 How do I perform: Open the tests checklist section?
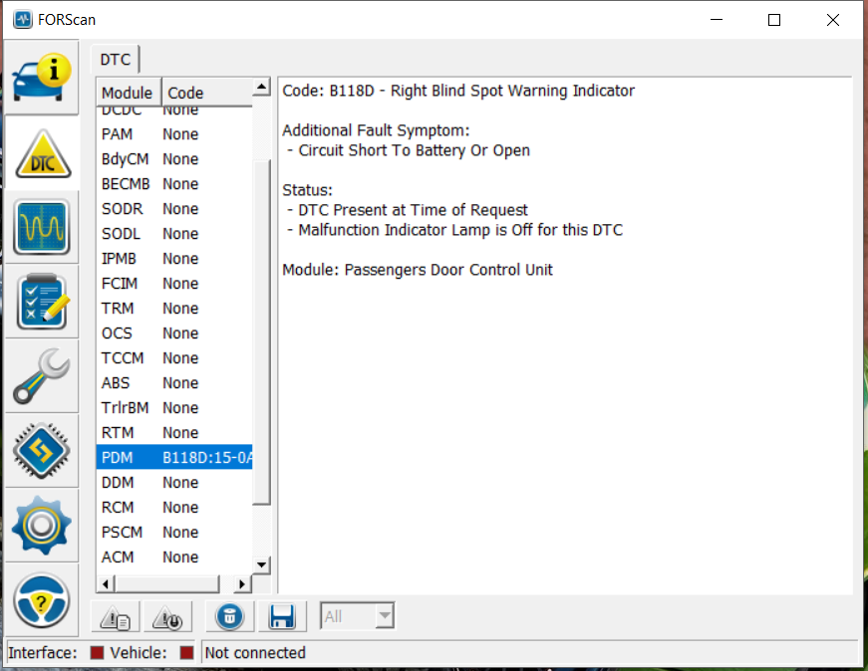(x=42, y=302)
